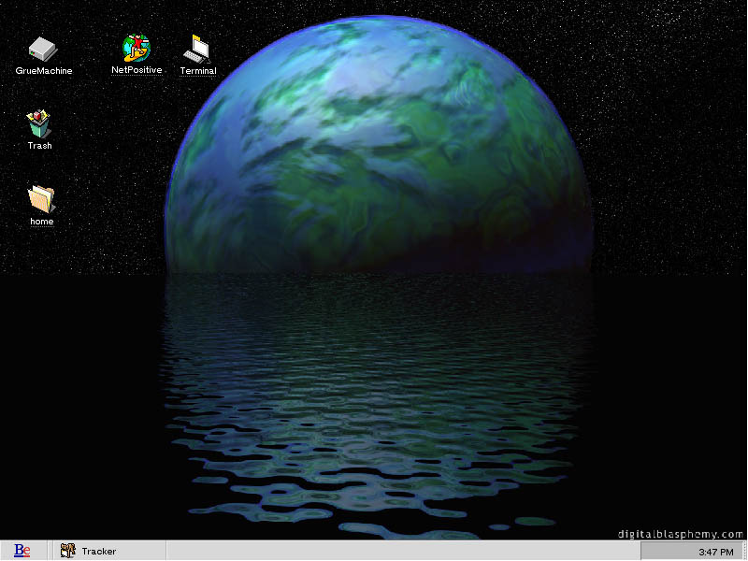This screenshot has width=748, height=561.
Task: Select the home label text
Action: click(x=42, y=222)
